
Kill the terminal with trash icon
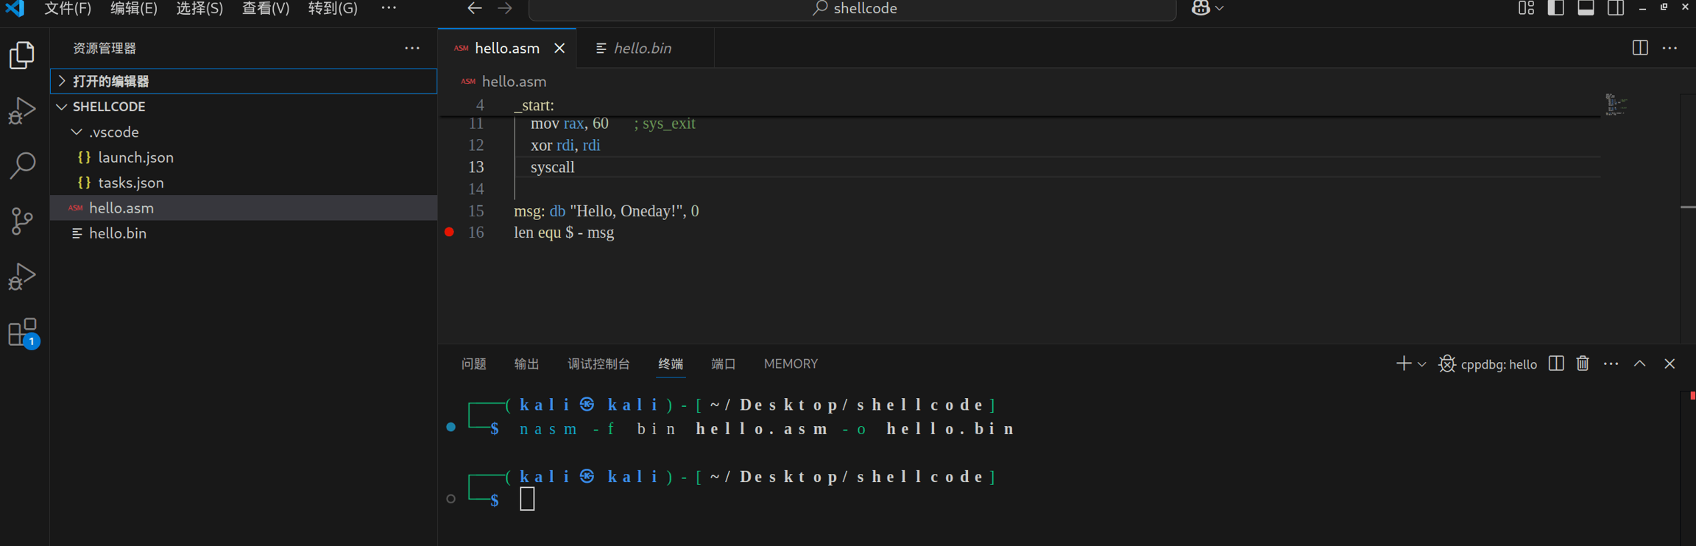pyautogui.click(x=1583, y=364)
